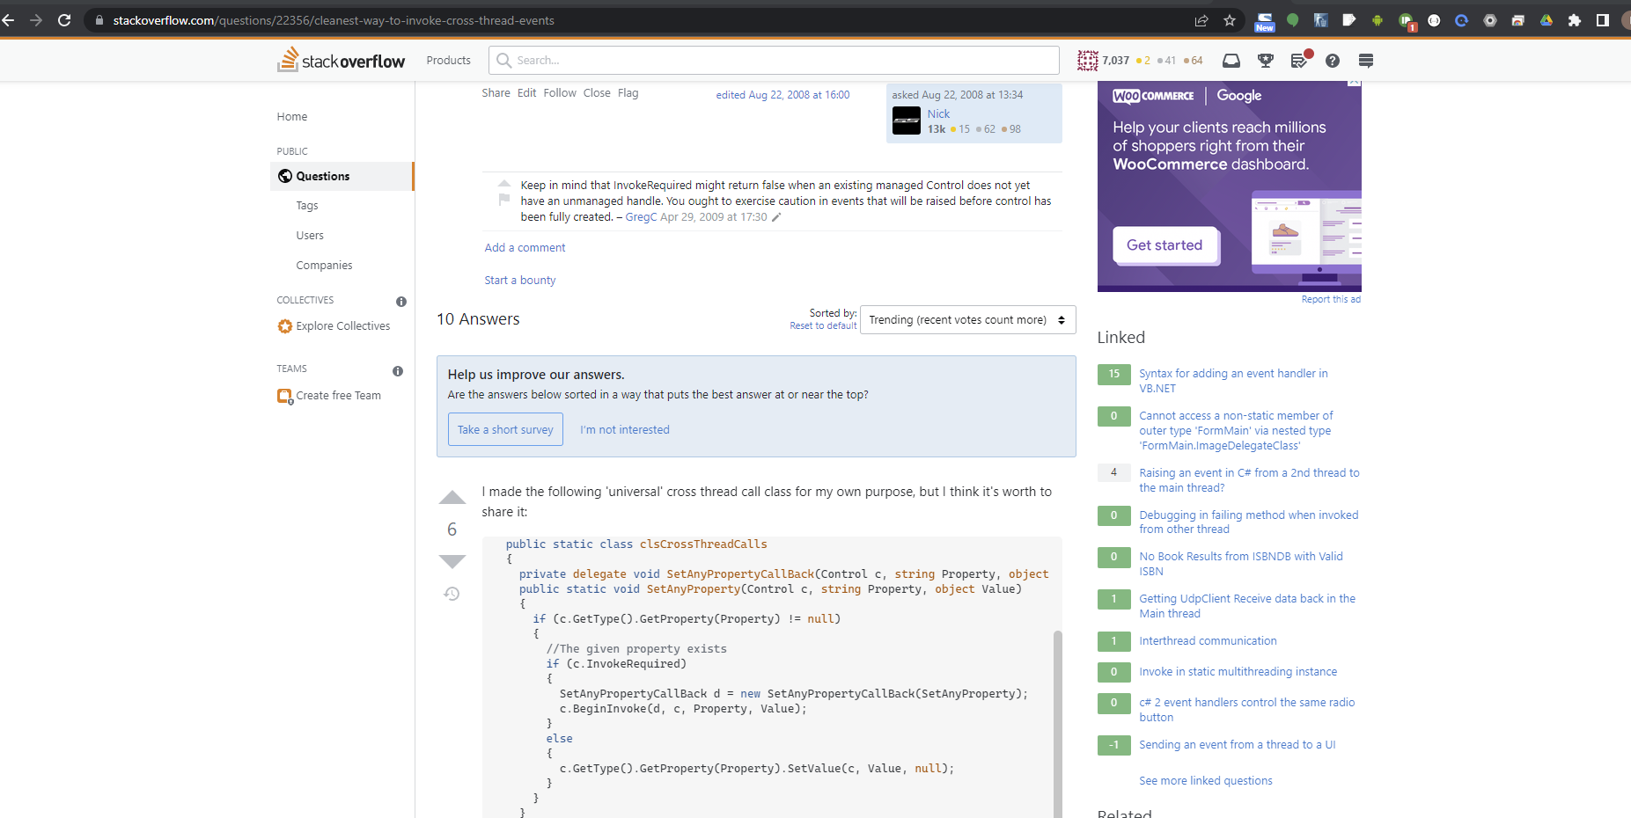Image resolution: width=1631 pixels, height=818 pixels.
Task: Downvote the answer with score 6
Action: (x=452, y=562)
